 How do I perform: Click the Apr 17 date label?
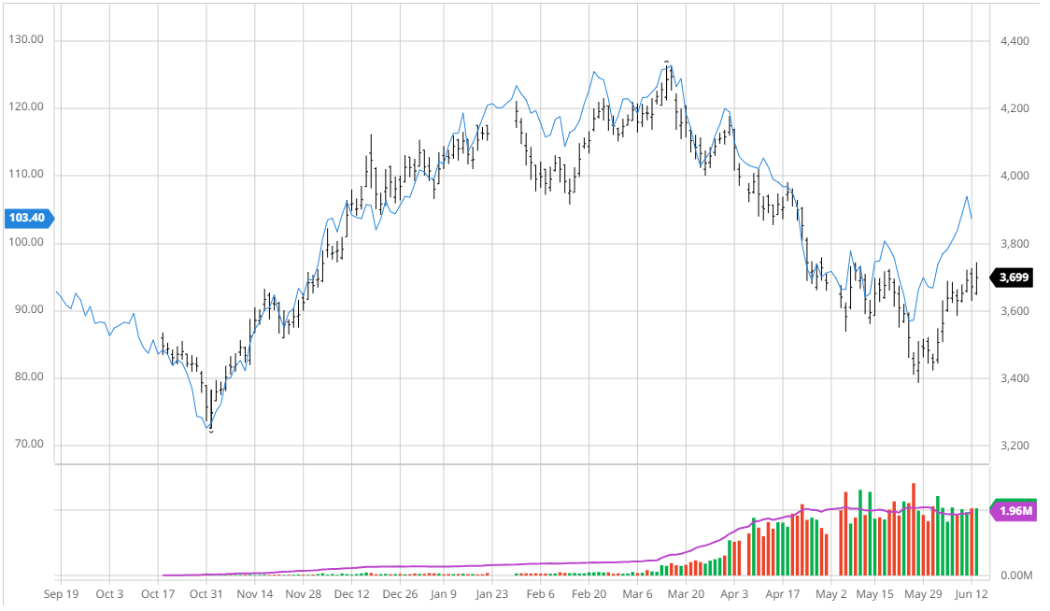coord(783,593)
